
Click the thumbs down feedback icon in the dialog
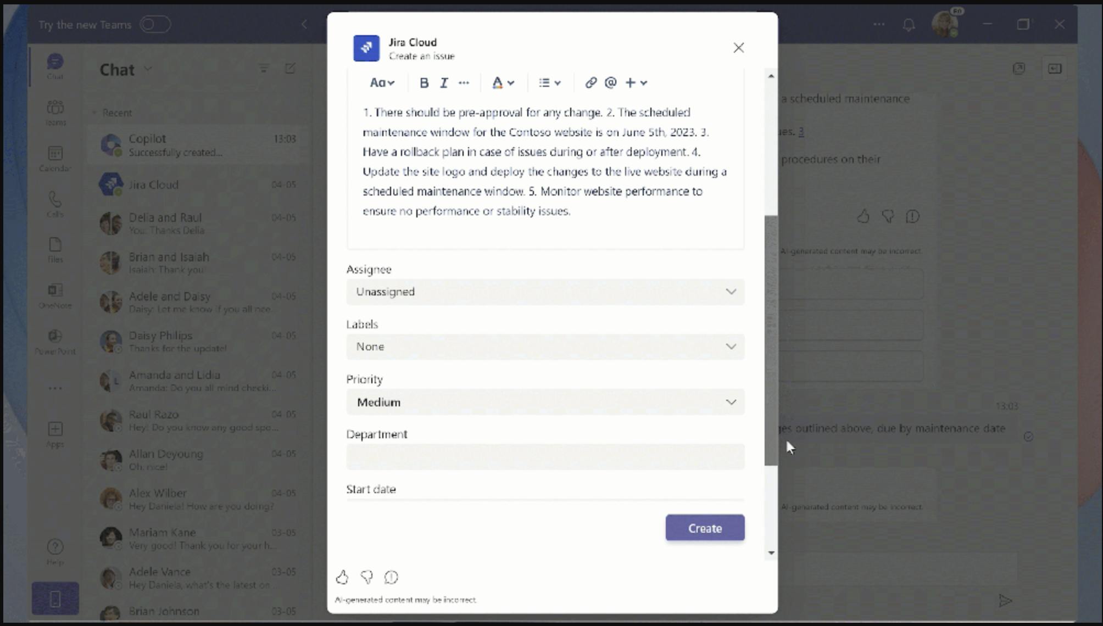coord(366,577)
